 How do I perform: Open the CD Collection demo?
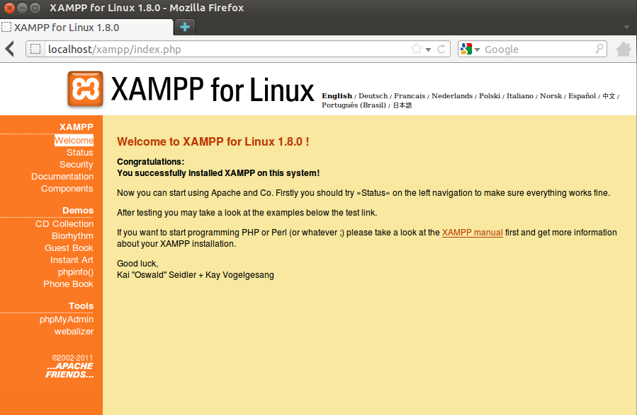click(x=64, y=223)
